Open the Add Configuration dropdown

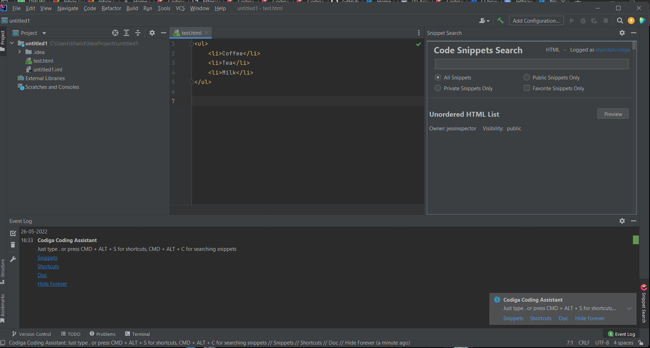tap(536, 21)
